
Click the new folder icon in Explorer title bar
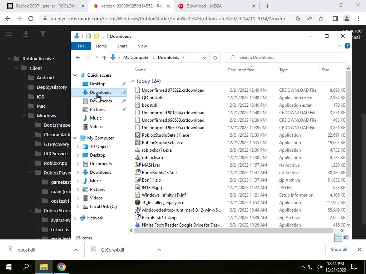coord(97,36)
